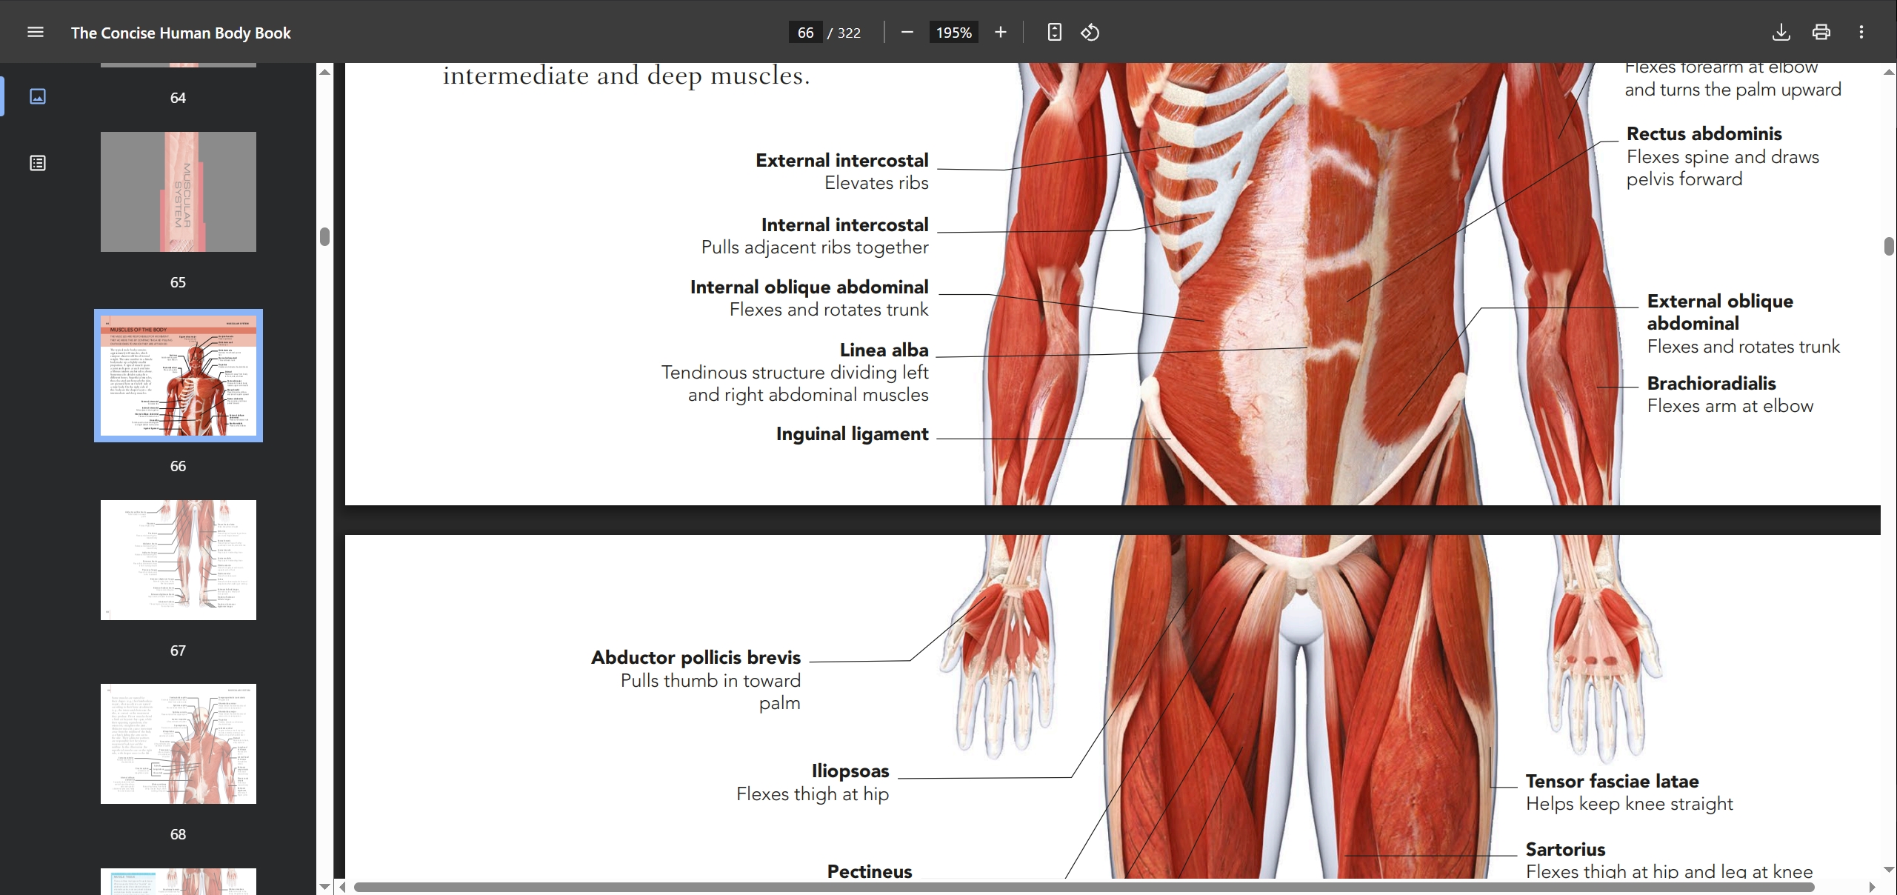The image size is (1897, 895).
Task: Click the zoom in plus button
Action: pos(1000,32)
